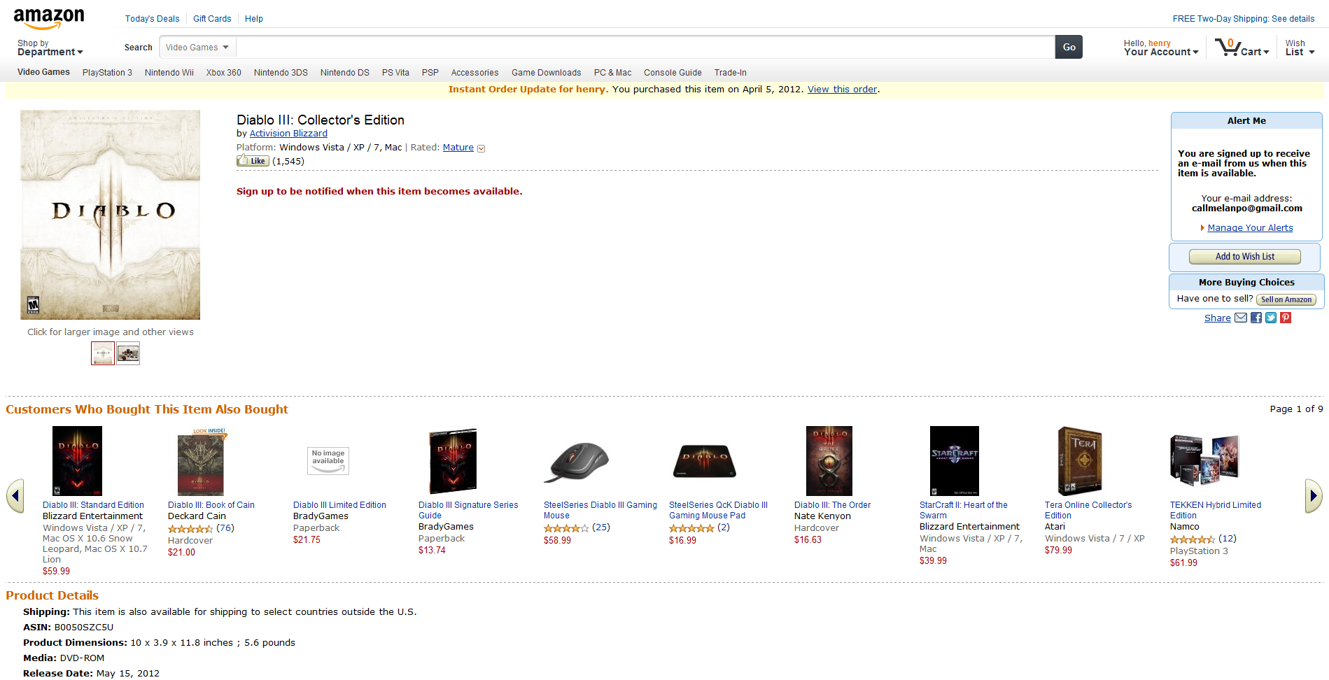
Task: Open Nintendo Wii category
Action: 169,73
